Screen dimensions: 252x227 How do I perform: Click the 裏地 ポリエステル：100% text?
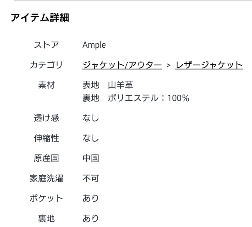[x=135, y=98]
